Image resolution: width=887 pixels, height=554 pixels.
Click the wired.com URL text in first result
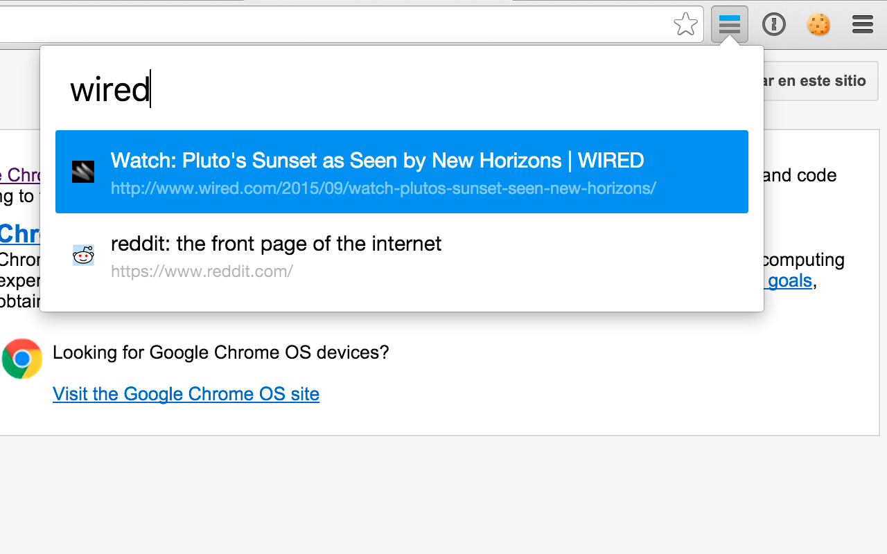pyautogui.click(x=383, y=188)
